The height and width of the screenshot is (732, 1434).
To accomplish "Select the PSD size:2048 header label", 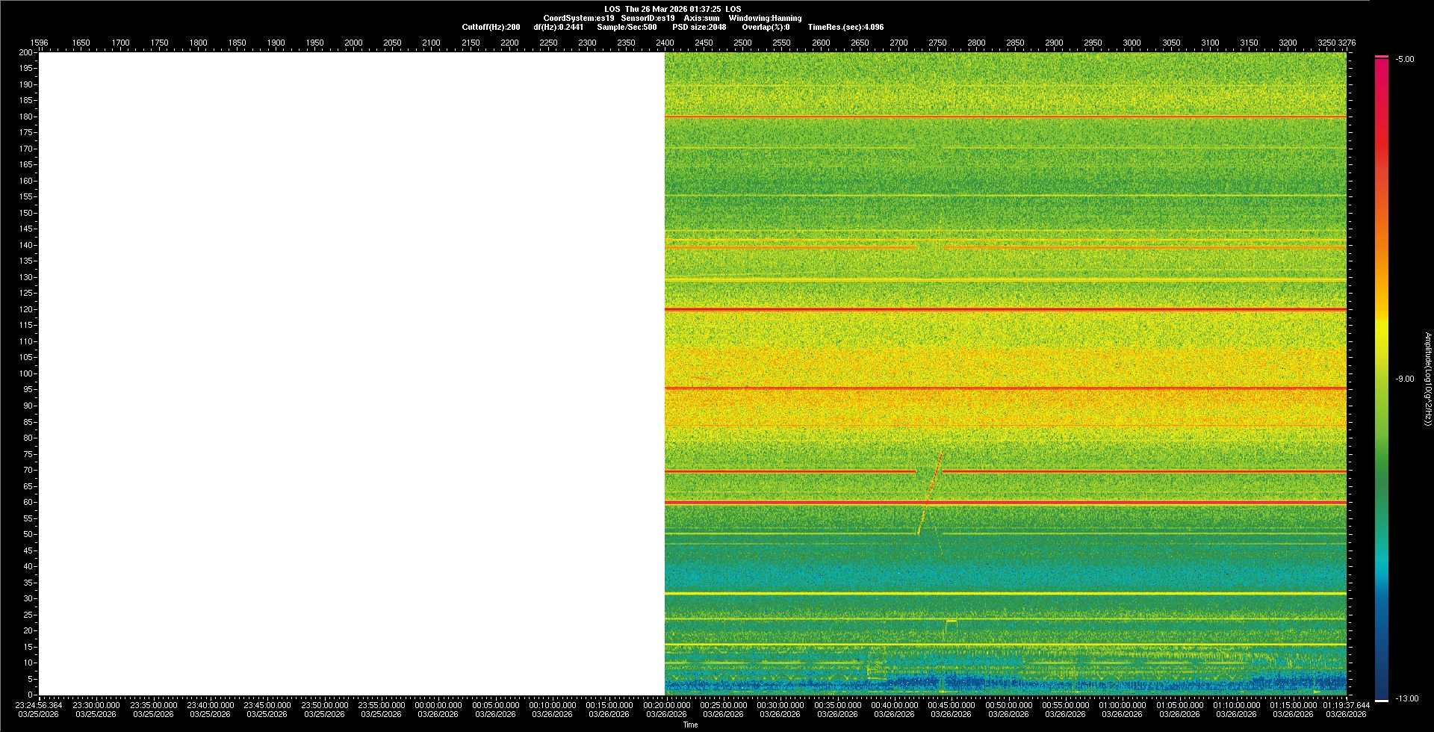I will click(699, 27).
